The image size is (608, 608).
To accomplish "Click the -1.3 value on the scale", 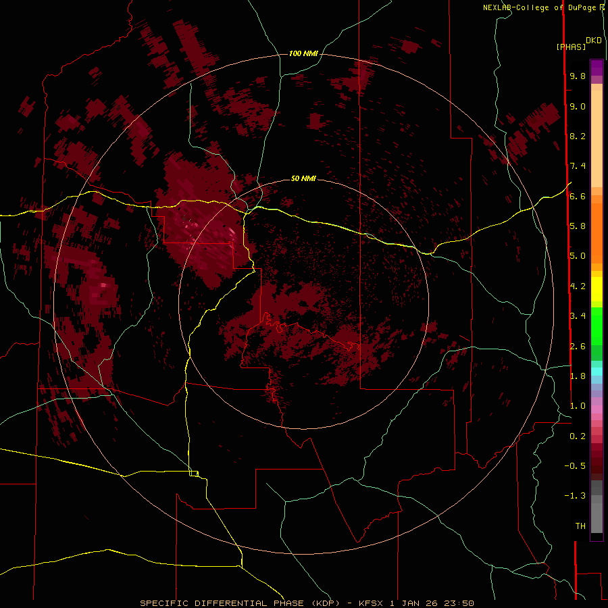I will tap(575, 496).
